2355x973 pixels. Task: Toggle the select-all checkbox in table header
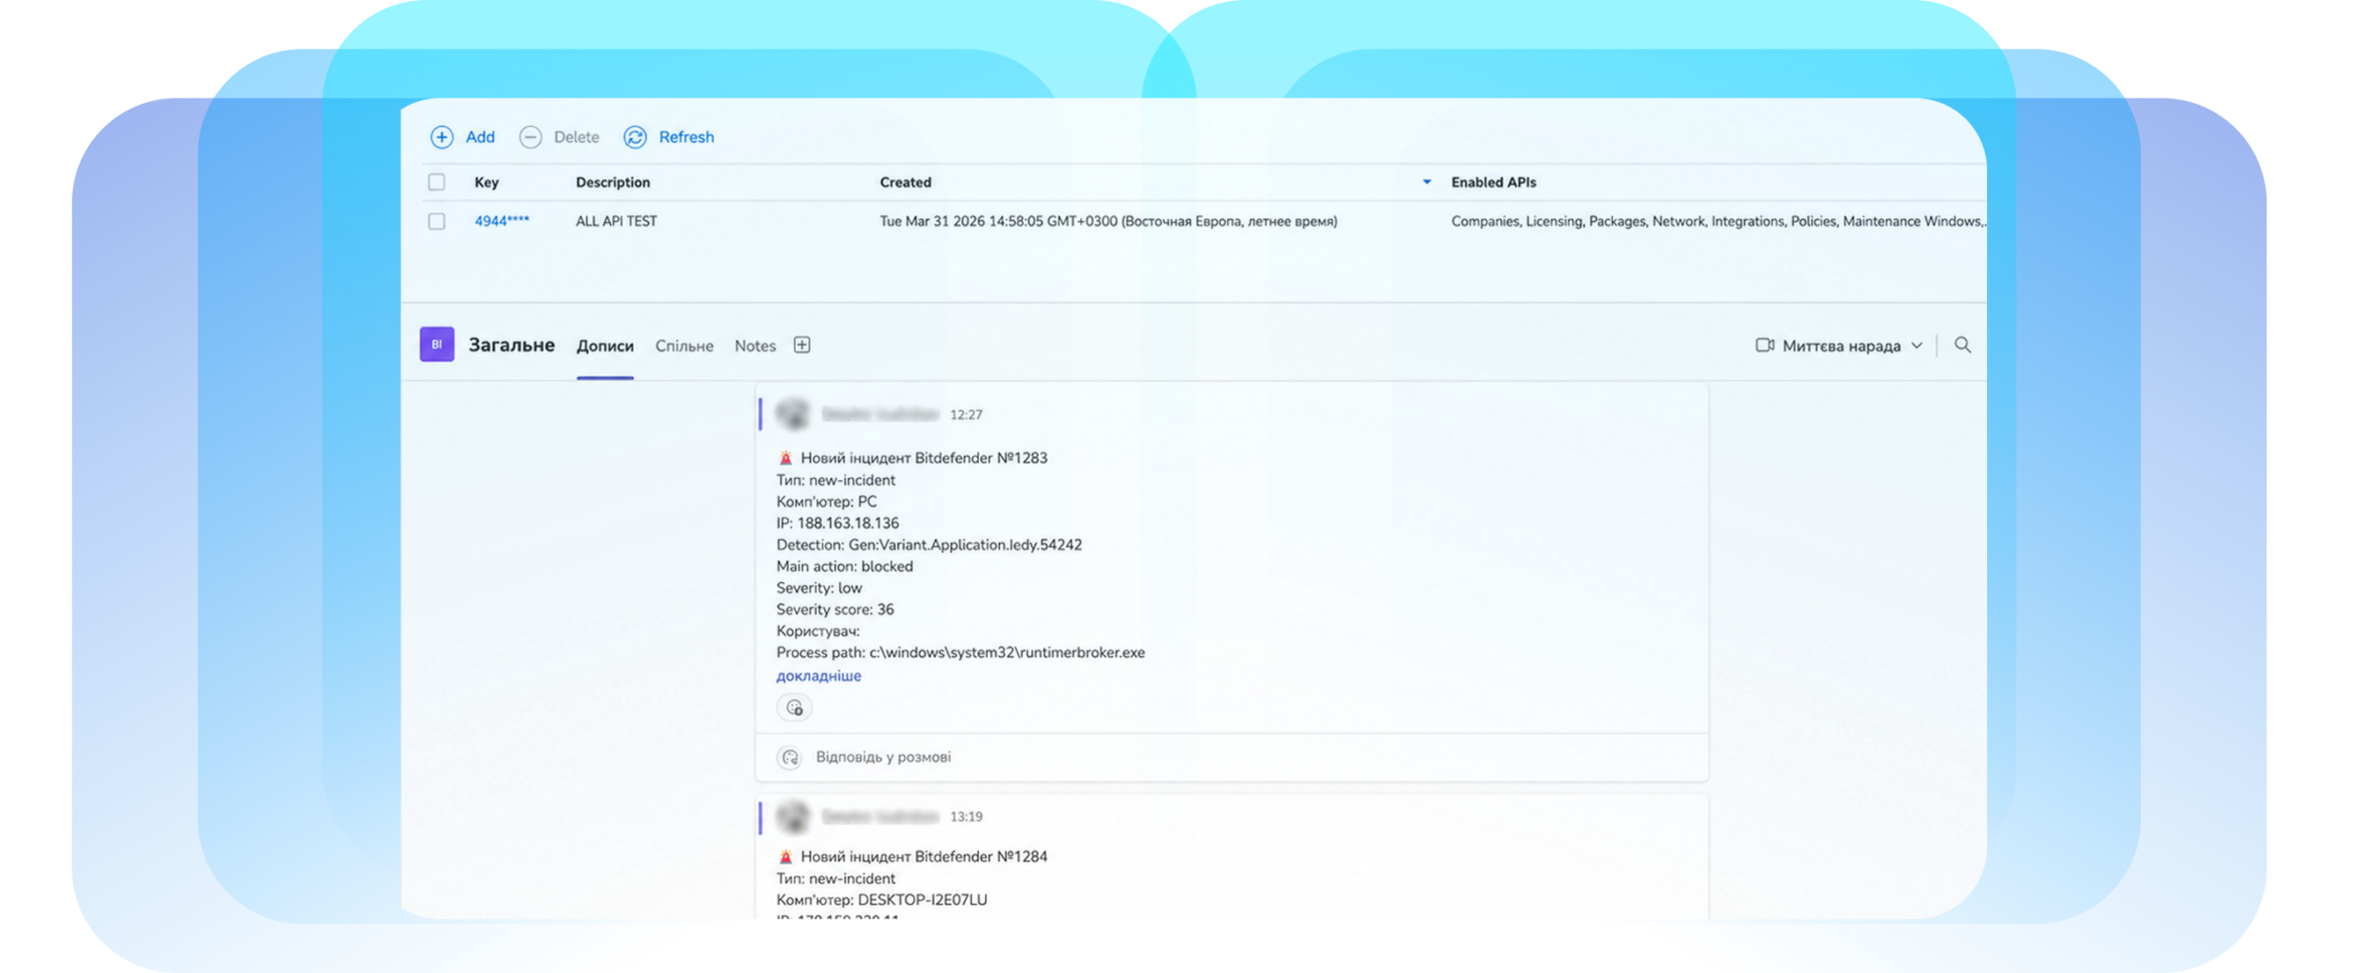point(436,182)
